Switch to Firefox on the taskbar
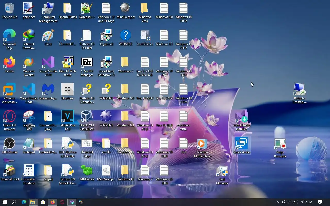Image resolution: width=330 pixels, height=206 pixels. pyautogui.click(x=53, y=202)
